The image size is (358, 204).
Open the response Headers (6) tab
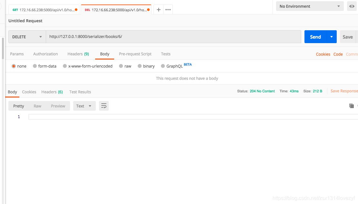[x=52, y=92]
